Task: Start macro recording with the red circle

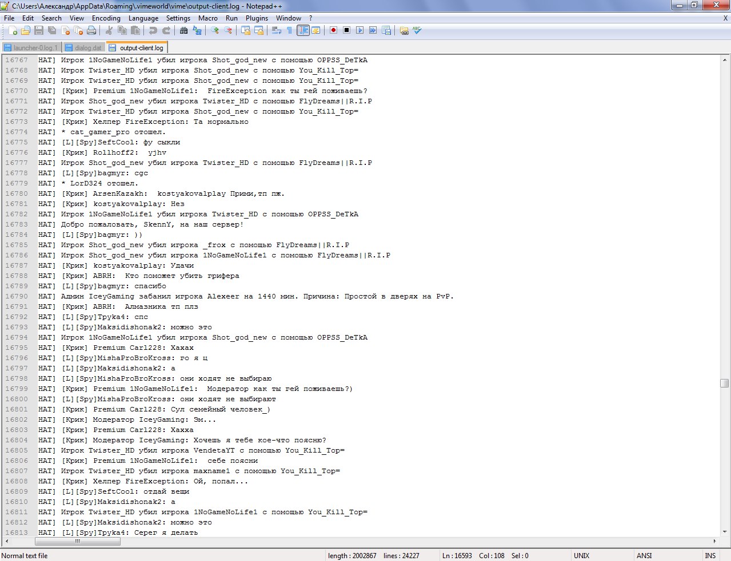Action: [333, 30]
